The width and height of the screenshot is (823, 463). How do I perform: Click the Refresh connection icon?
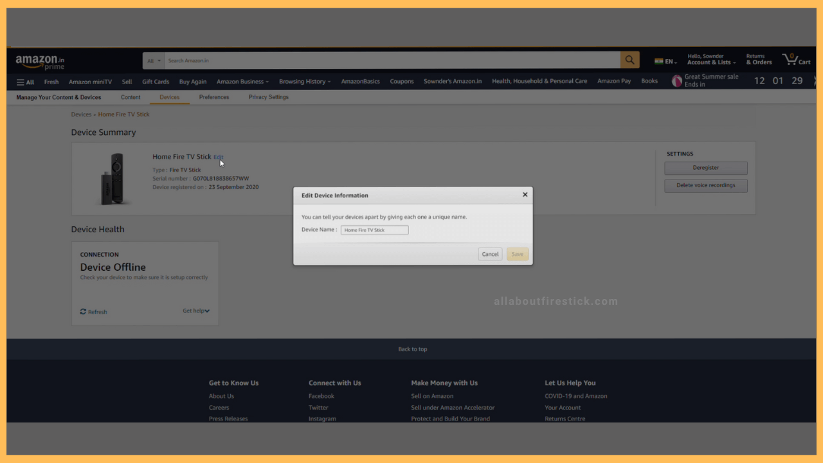[x=83, y=312]
